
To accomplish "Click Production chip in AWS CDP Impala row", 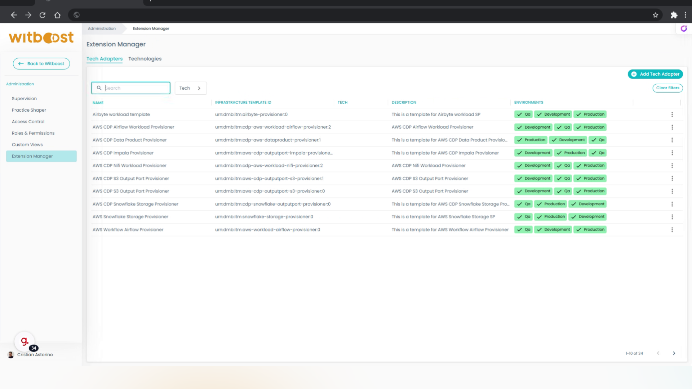I will click(570, 153).
